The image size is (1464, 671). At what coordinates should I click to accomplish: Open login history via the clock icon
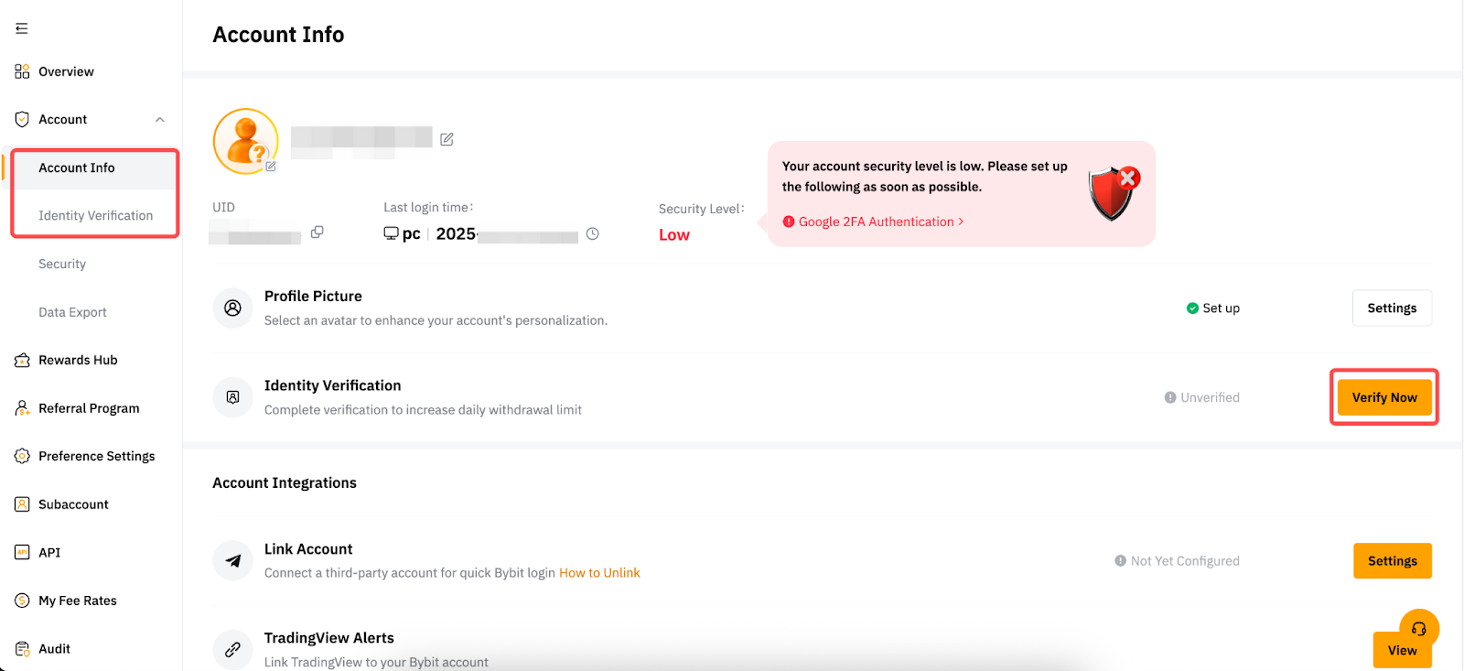tap(593, 233)
